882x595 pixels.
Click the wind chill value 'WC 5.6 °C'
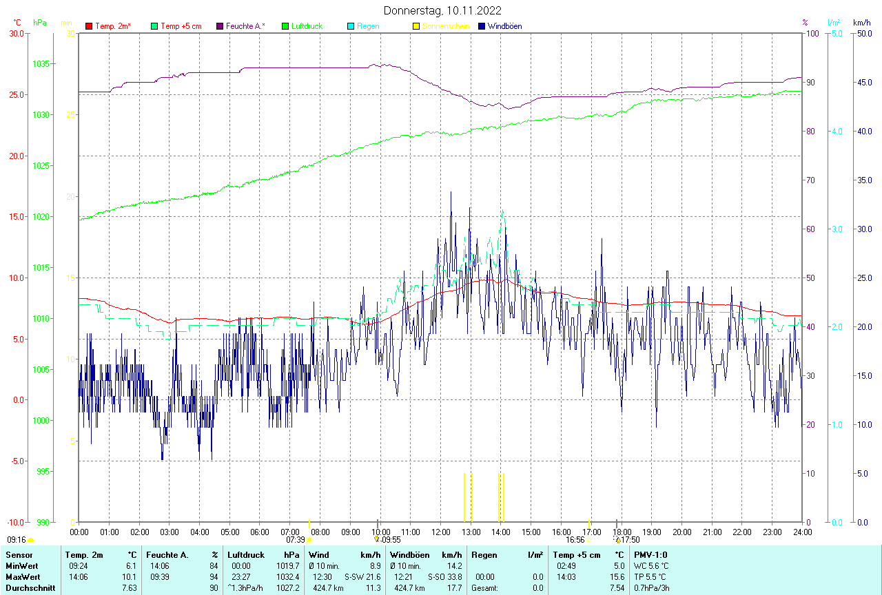coord(650,566)
